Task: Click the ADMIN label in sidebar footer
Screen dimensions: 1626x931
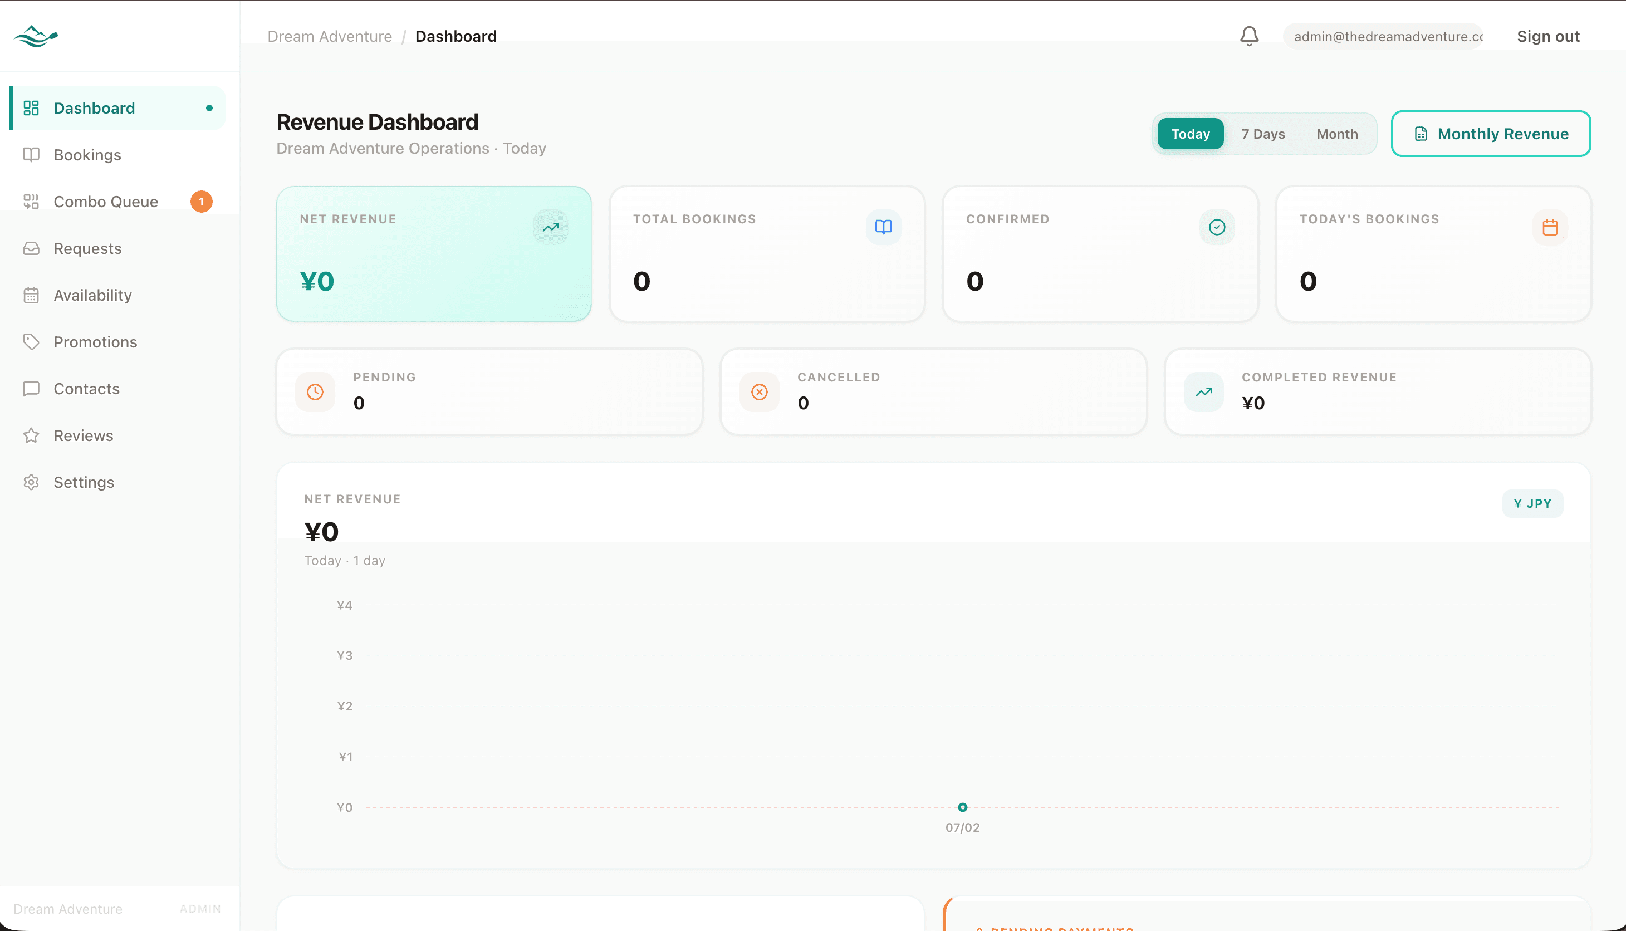Action: (x=200, y=909)
